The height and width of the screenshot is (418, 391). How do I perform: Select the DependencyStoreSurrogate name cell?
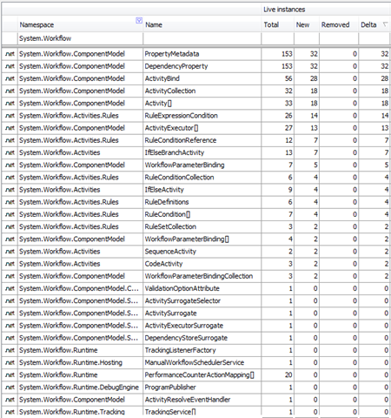(202, 338)
